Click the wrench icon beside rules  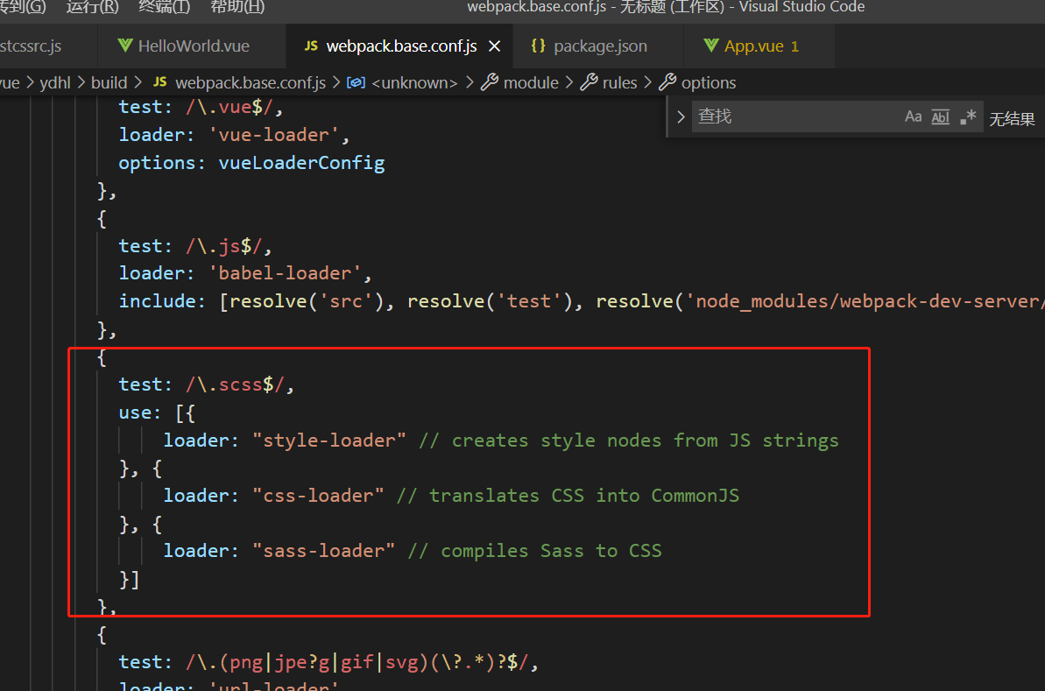pos(589,82)
